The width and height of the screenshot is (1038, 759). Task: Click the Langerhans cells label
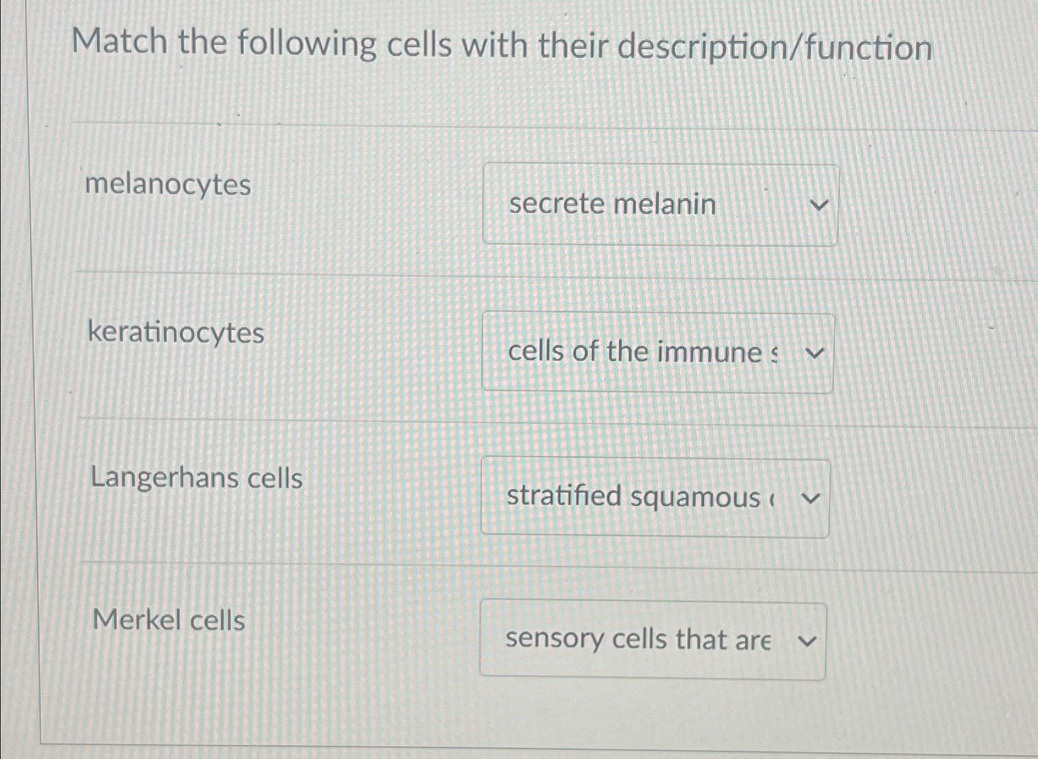(197, 479)
